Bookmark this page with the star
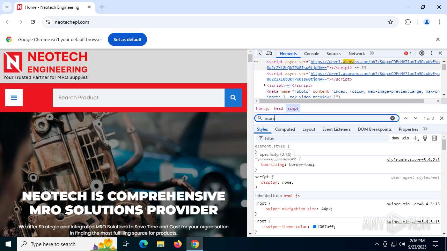 (x=390, y=22)
